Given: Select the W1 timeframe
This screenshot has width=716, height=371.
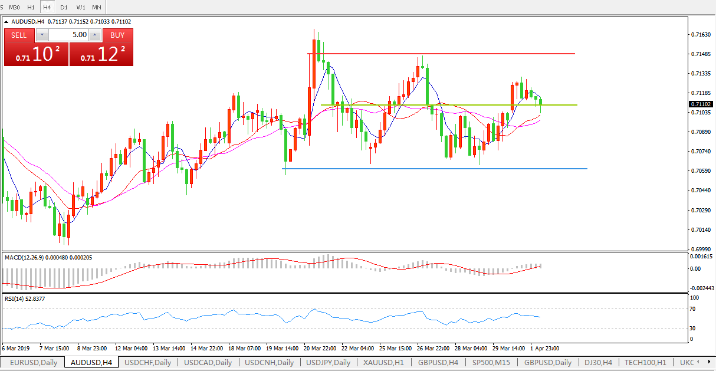Looking at the screenshot, I should (81, 7).
